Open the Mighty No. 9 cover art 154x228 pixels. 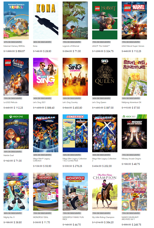16,192
